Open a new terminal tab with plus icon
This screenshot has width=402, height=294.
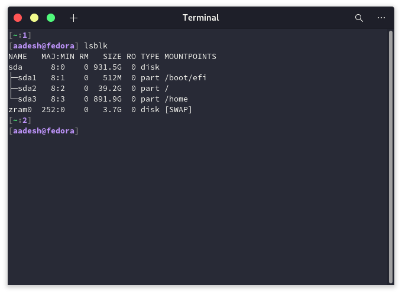[x=73, y=18]
